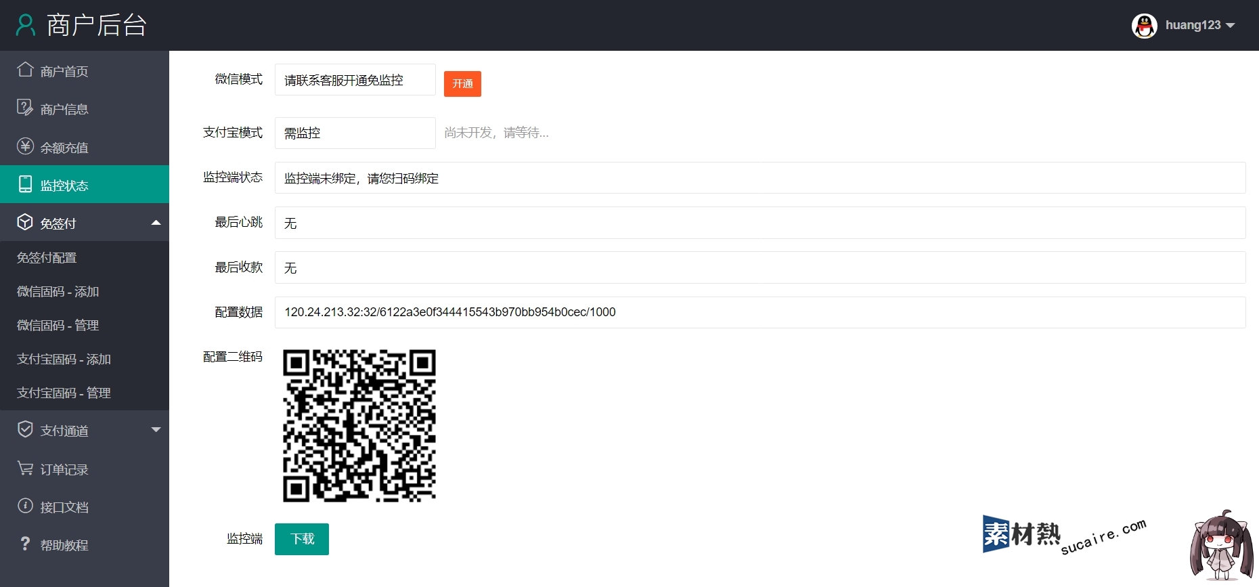Open 微信固码 - 添加 submenu item

(x=85, y=291)
